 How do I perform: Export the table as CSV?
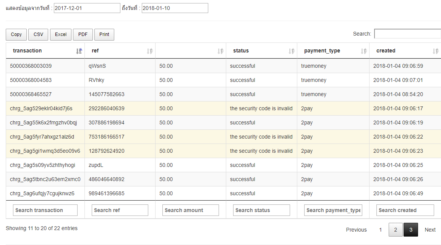[38, 34]
